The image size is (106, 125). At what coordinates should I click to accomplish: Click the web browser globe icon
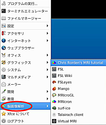[4, 48]
